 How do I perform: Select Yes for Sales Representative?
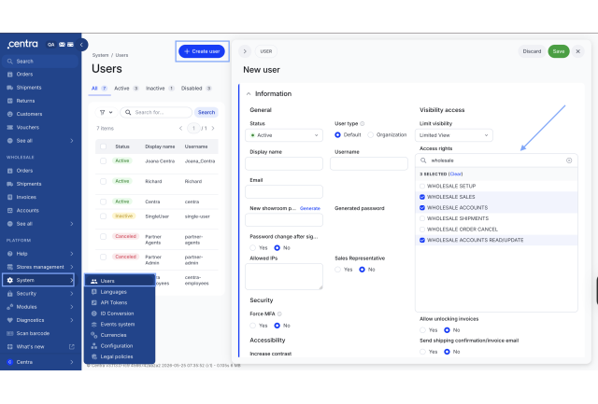338,270
